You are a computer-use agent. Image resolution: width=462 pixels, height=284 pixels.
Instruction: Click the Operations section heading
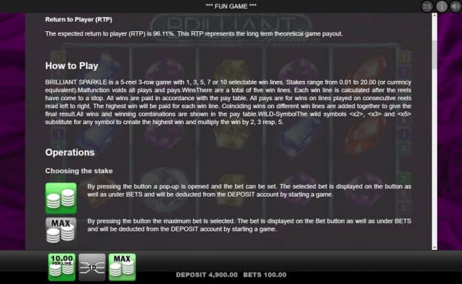(x=70, y=153)
